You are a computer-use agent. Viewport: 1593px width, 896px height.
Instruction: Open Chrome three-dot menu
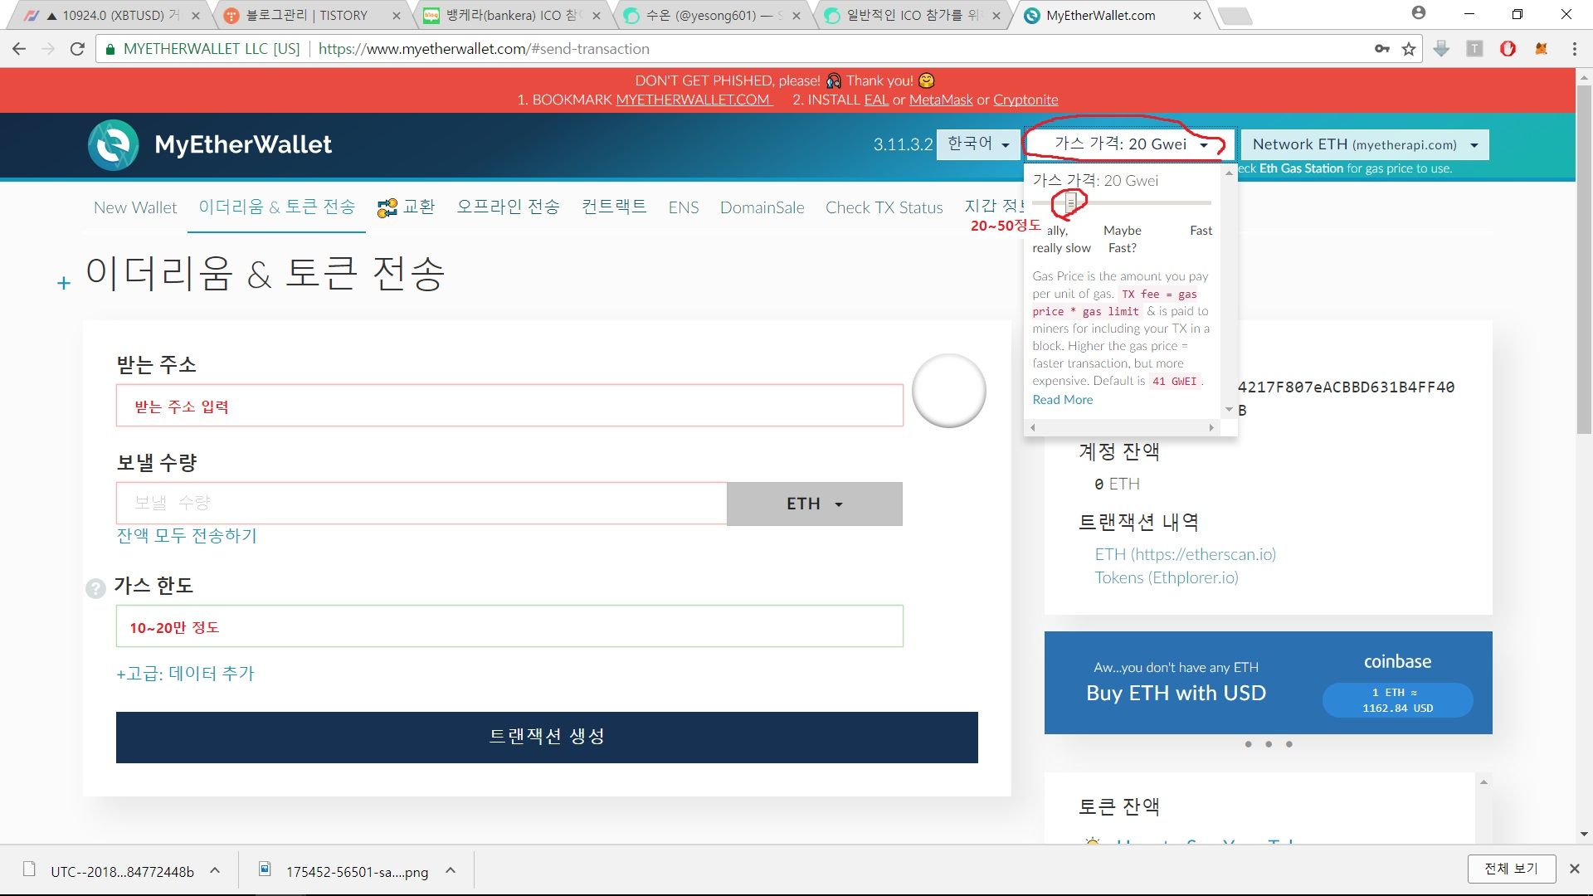tap(1574, 49)
